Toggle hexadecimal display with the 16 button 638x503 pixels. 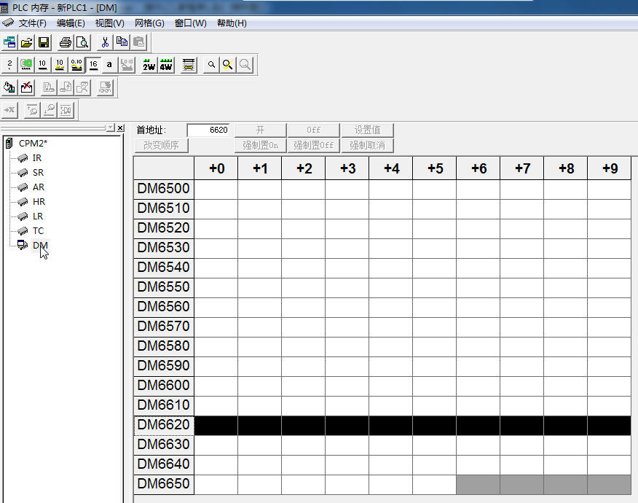[93, 65]
